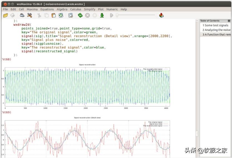The image size is (232, 158).
Task: Open Configure wxMaxima tools icon
Action: pos(29,15)
